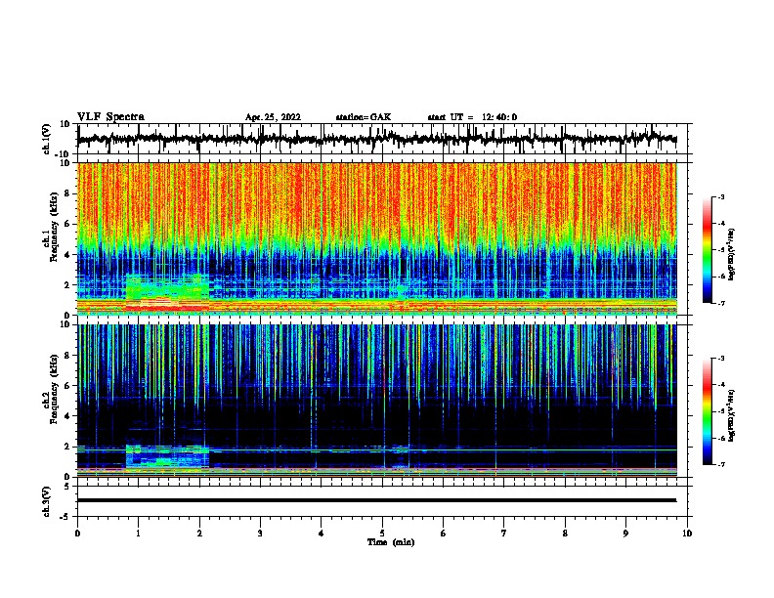The height and width of the screenshot is (598, 774).
Task: Click the "6" kHz tick on ch.2 spectrogram
Action: 67,386
